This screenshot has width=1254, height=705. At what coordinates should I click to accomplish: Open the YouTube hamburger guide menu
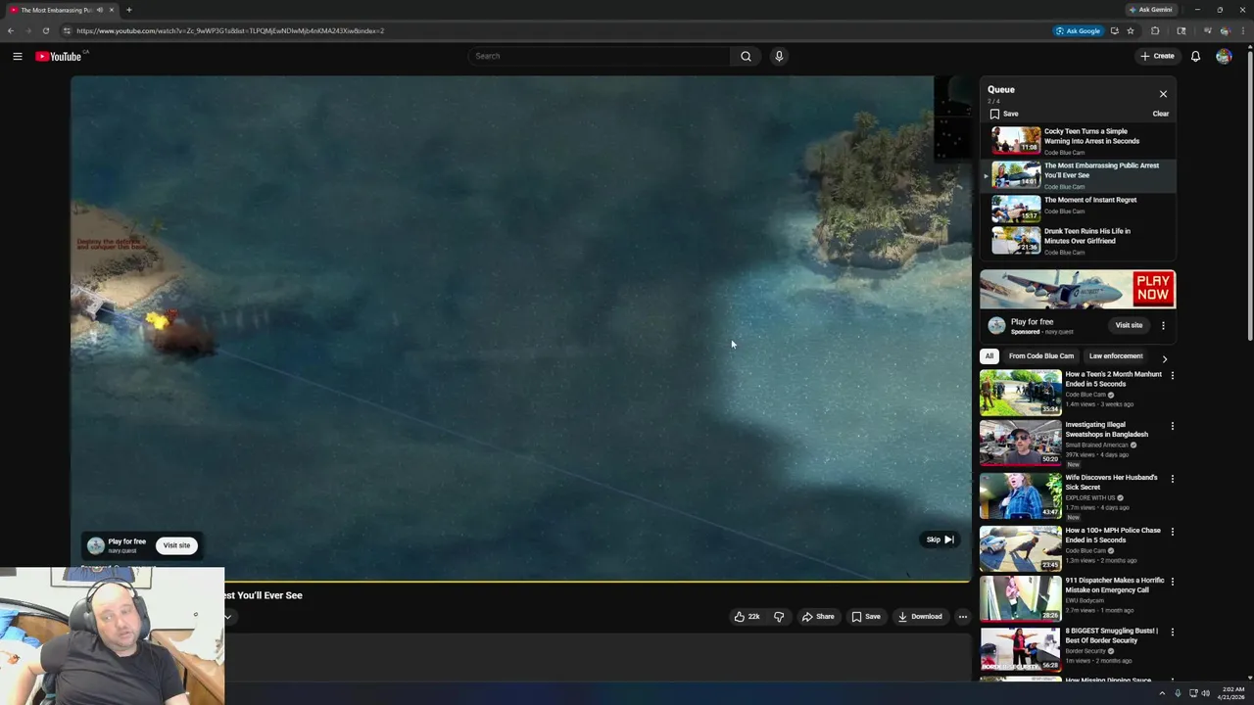coord(18,56)
